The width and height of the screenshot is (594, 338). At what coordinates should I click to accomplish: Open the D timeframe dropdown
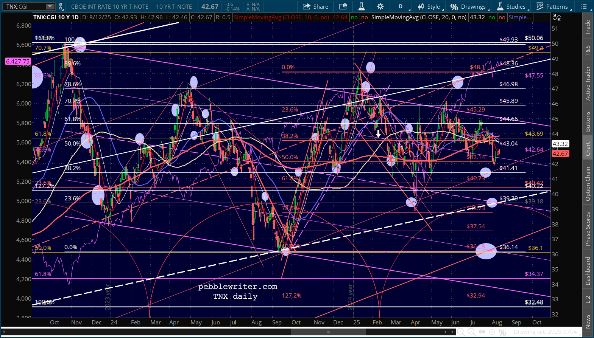pos(401,6)
